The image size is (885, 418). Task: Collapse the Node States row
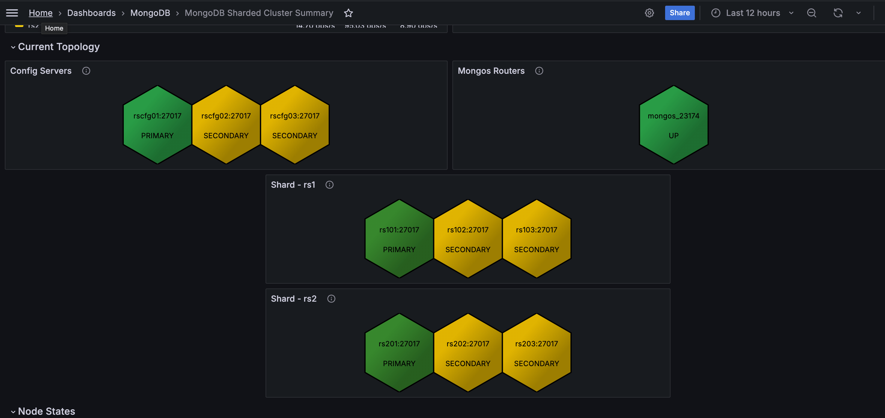tap(13, 411)
